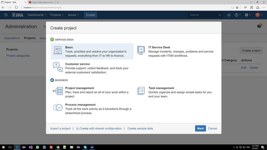
Task: Click Delete link in the Actions column
Action: (x=254, y=68)
